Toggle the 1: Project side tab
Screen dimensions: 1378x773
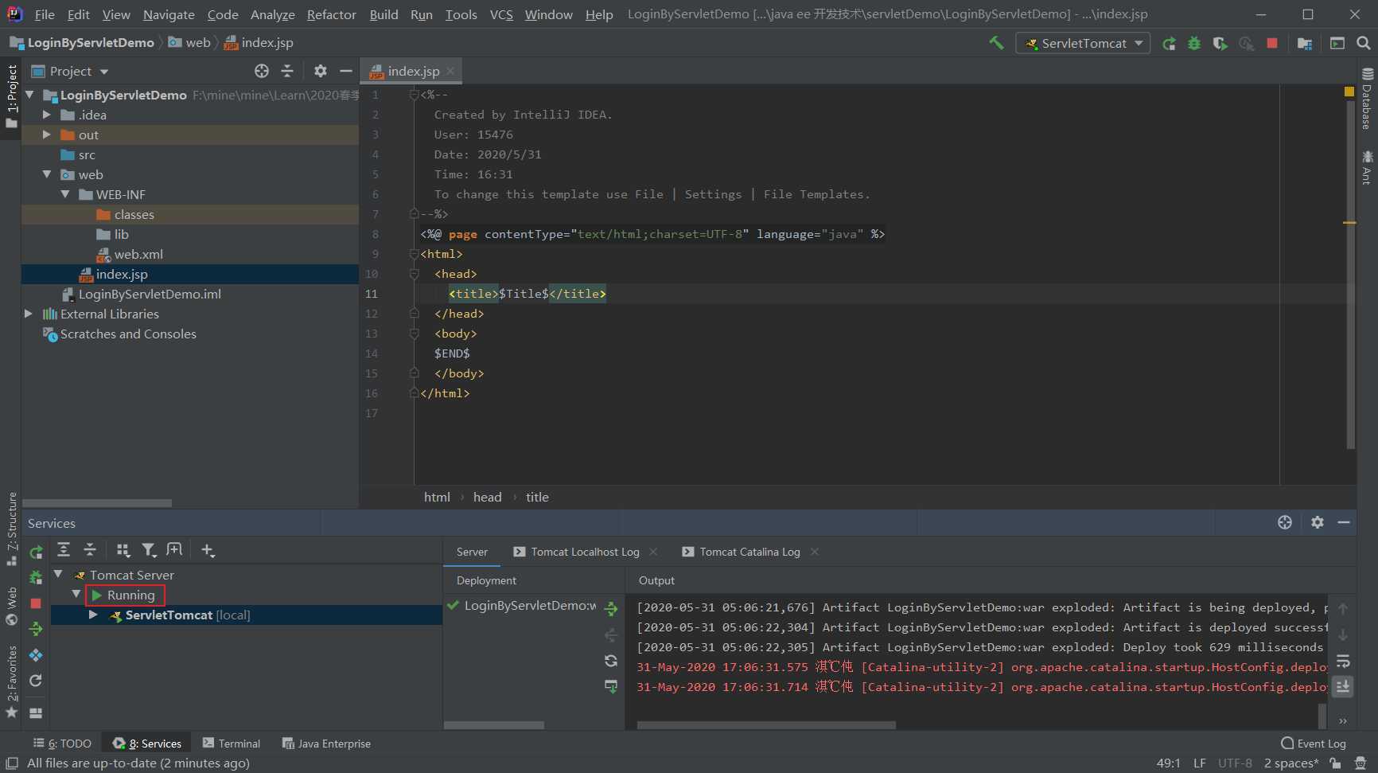(x=11, y=96)
